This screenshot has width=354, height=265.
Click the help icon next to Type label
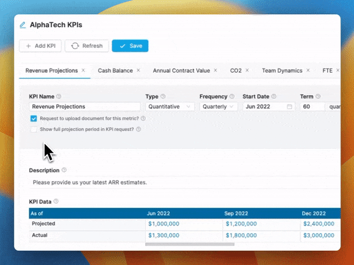click(163, 96)
